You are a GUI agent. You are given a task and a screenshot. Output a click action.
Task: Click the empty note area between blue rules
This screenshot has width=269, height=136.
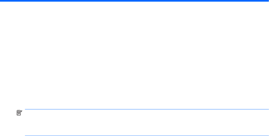click(x=147, y=122)
